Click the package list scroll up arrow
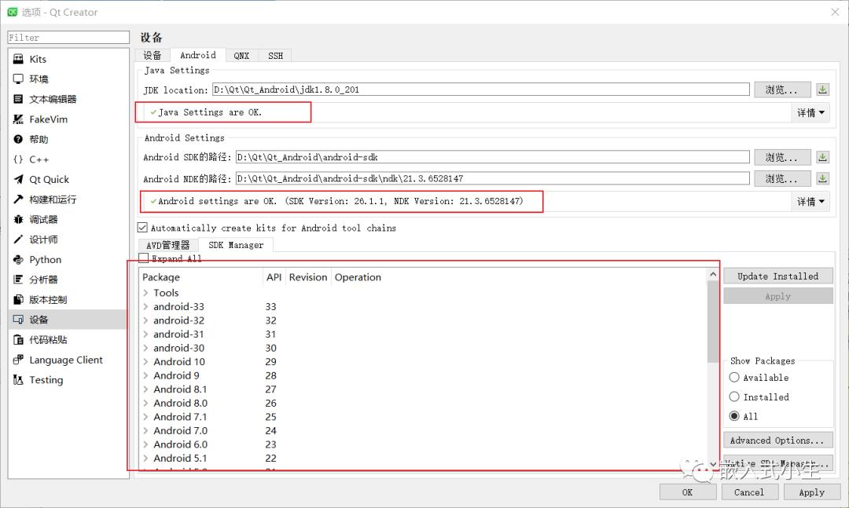This screenshot has width=849, height=508. 712,275
